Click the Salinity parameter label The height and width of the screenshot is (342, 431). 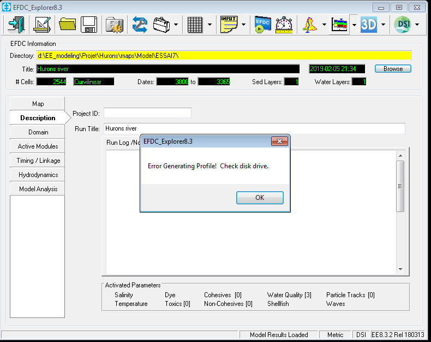pos(124,295)
